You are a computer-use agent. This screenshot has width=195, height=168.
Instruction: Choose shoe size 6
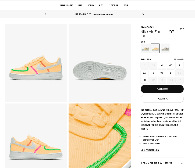162,65
